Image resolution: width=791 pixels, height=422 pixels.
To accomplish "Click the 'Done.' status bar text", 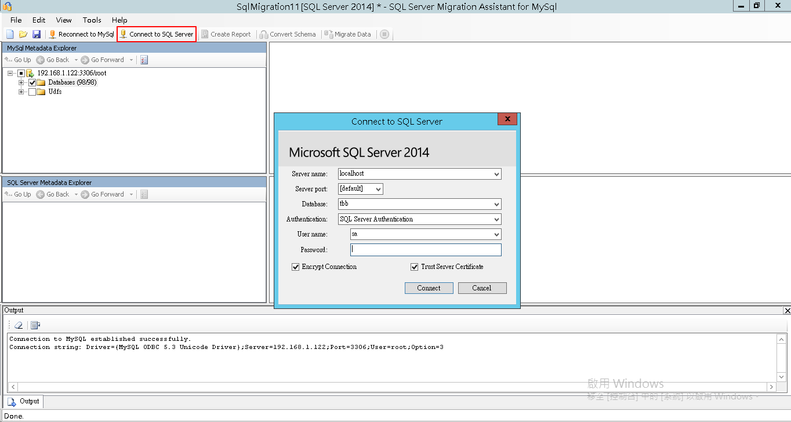I will tap(14, 416).
